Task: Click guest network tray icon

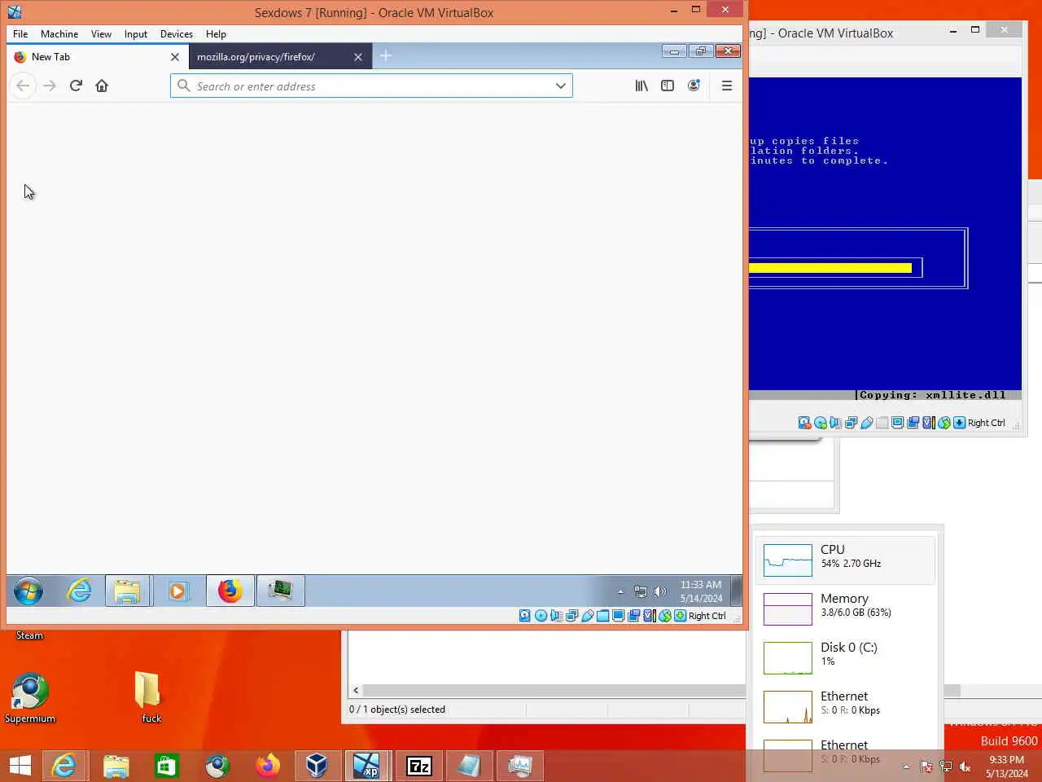Action: (x=641, y=591)
